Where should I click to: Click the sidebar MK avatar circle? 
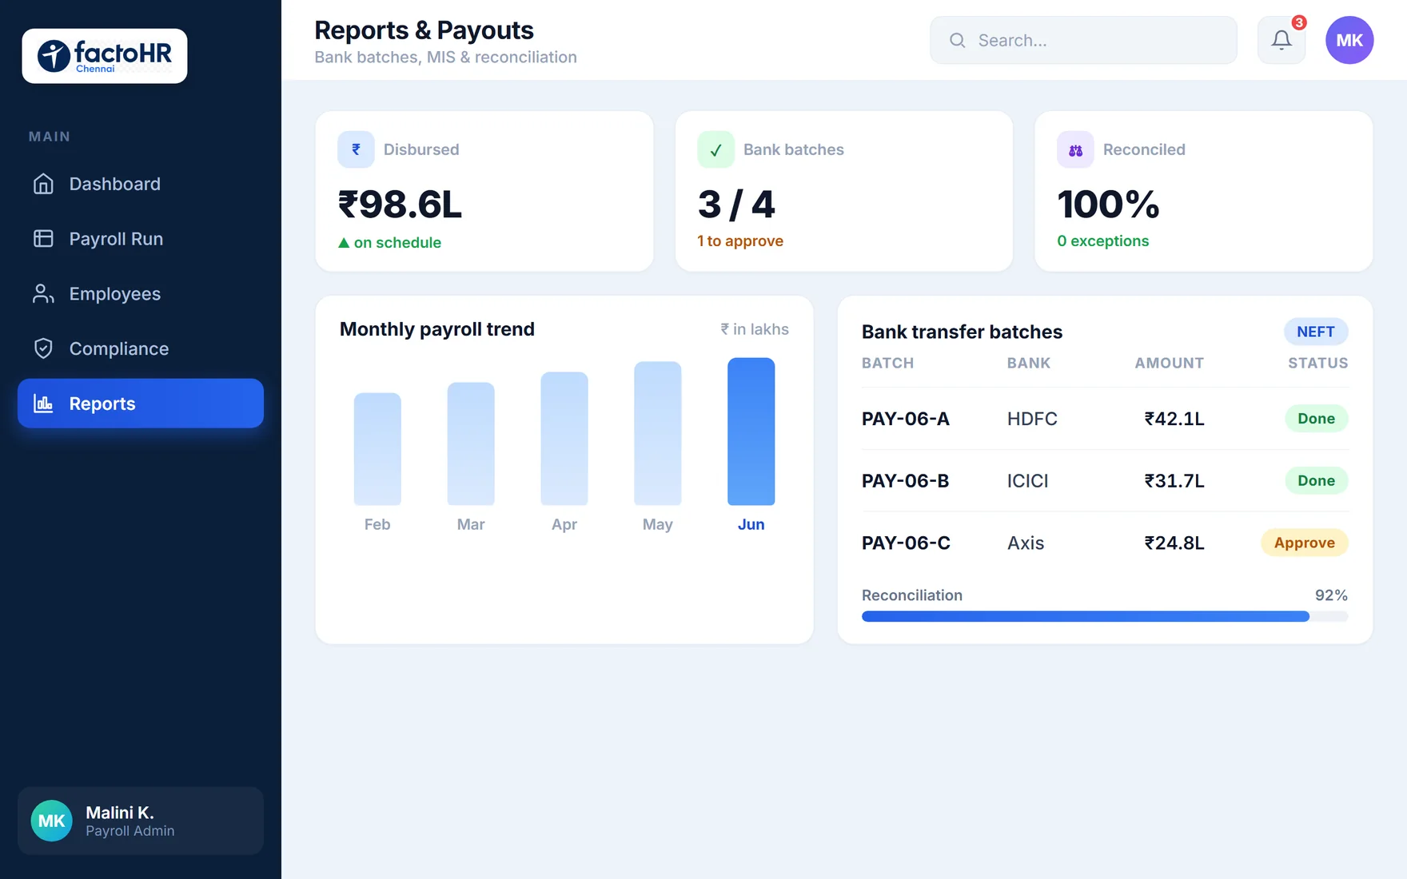pos(52,821)
